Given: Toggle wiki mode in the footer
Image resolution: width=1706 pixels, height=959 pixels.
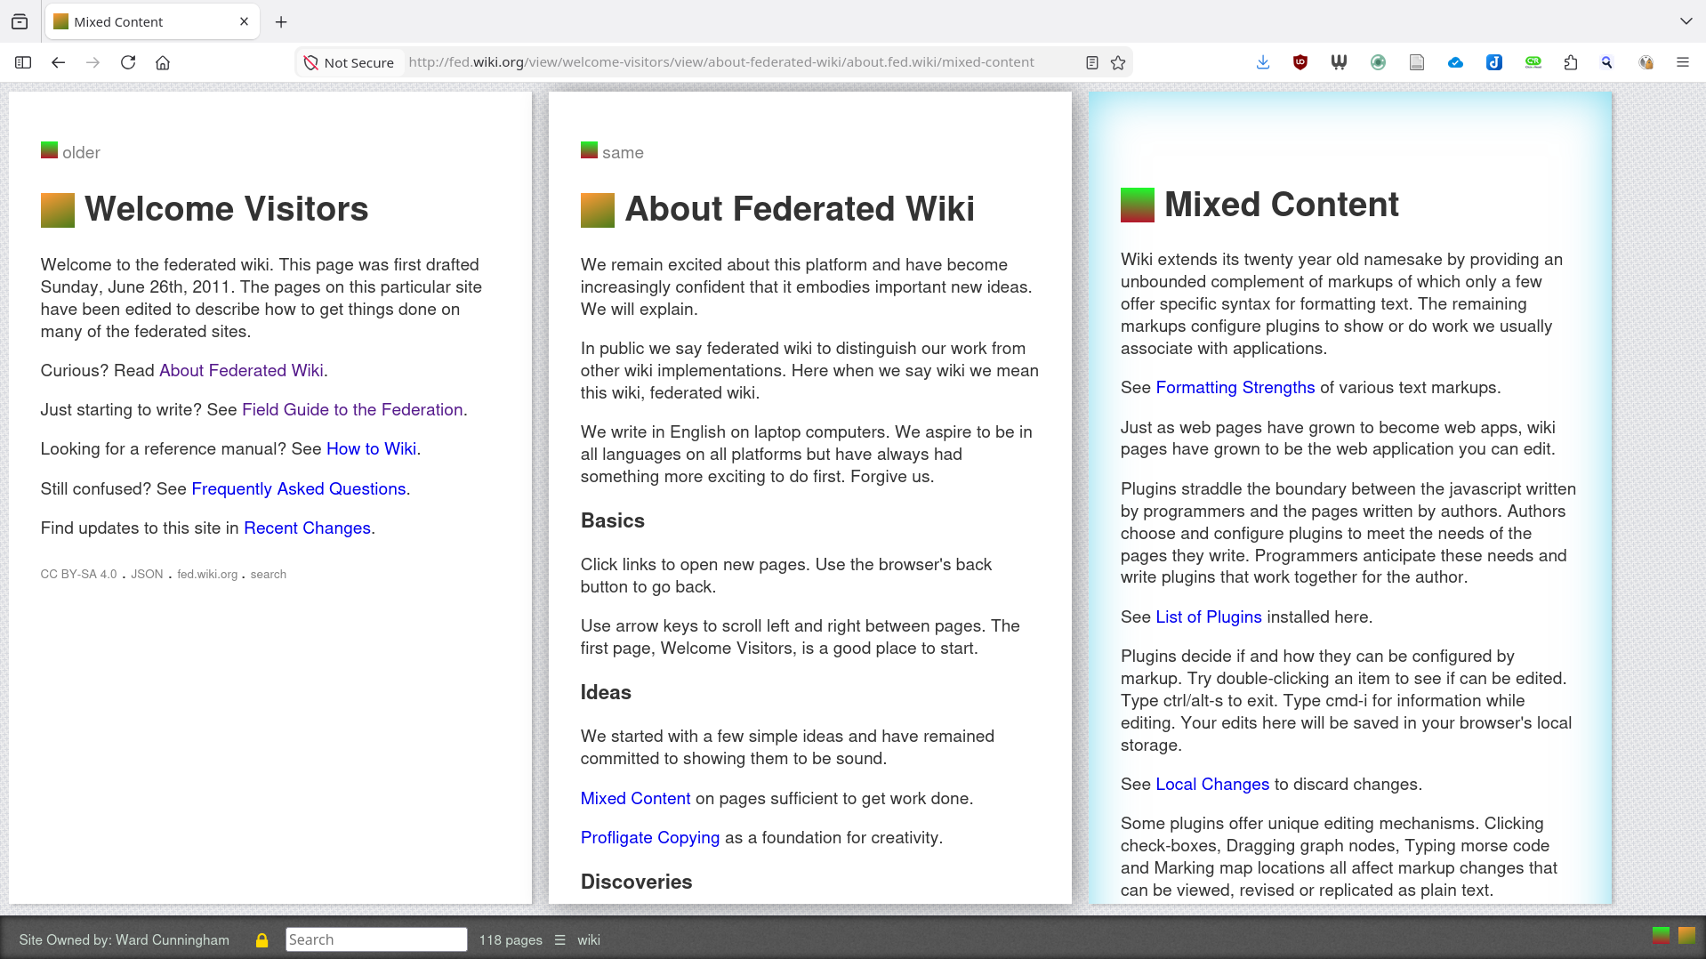Looking at the screenshot, I should tap(588, 940).
